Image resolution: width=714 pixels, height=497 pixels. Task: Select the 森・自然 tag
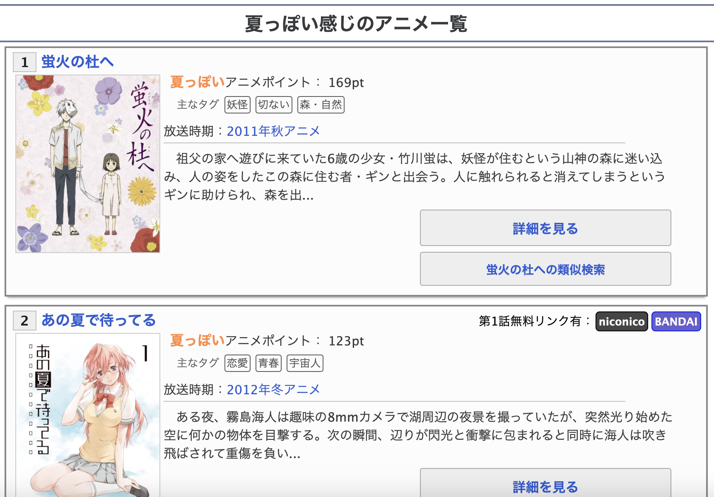click(321, 105)
